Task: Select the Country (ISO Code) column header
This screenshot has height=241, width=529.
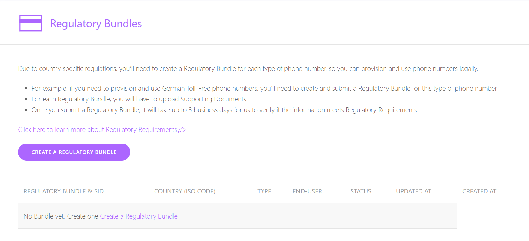Action: (x=185, y=191)
